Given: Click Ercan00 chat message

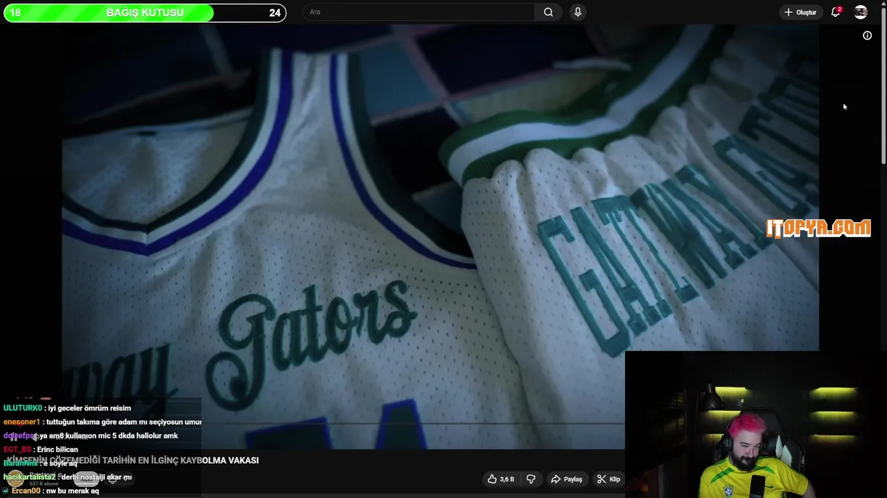Looking at the screenshot, I should [x=51, y=491].
